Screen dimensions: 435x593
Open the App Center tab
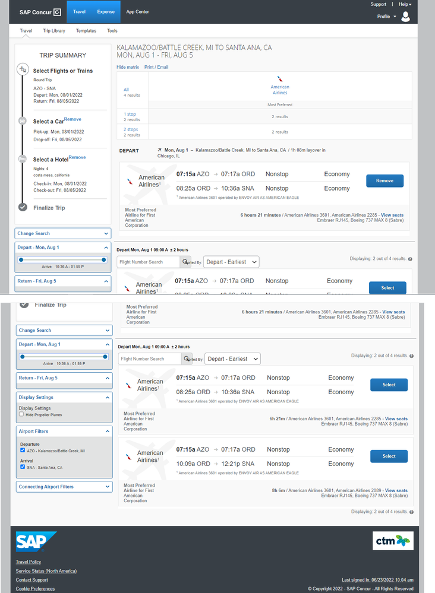coord(137,12)
